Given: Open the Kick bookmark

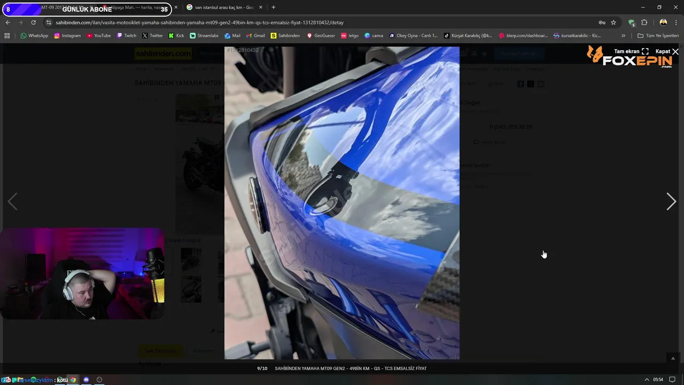Looking at the screenshot, I should (176, 35).
